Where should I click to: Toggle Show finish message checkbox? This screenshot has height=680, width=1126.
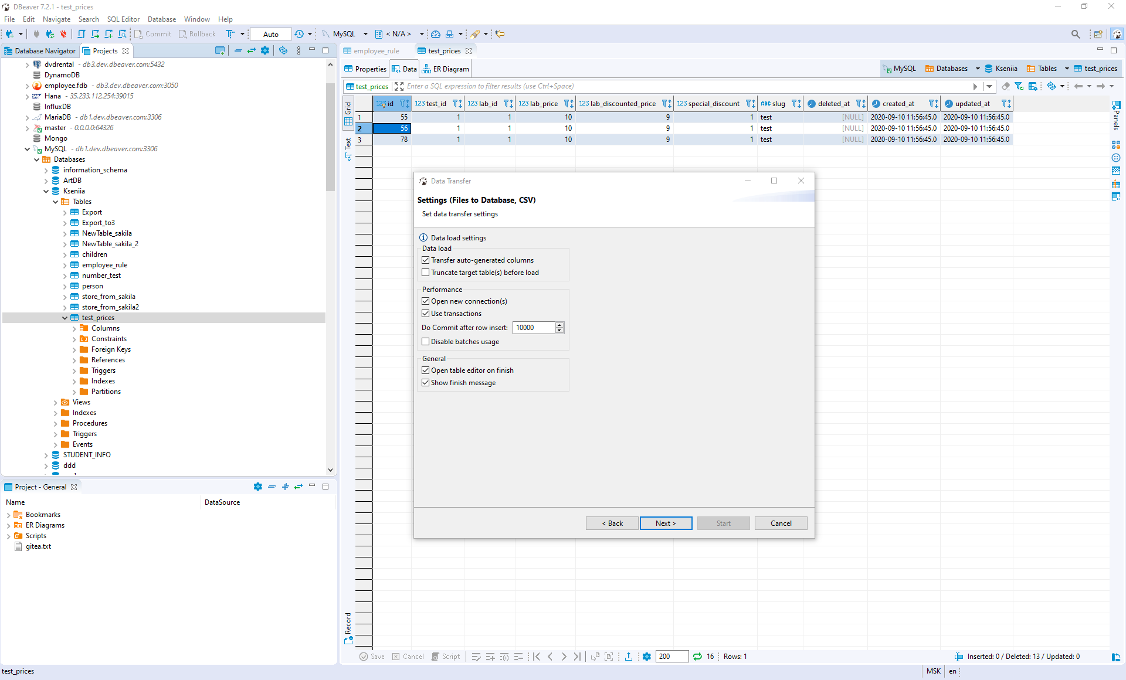426,383
